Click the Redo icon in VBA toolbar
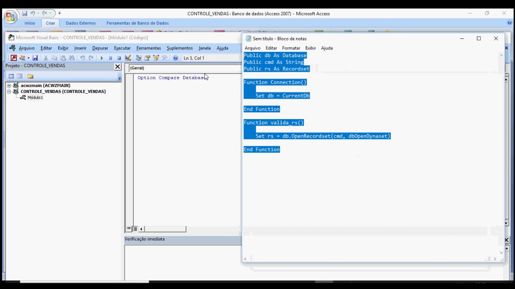Image resolution: width=515 pixels, height=289 pixels. coord(91,58)
